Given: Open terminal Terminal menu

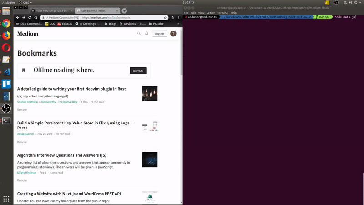Looking at the screenshot, I should click(223, 13).
